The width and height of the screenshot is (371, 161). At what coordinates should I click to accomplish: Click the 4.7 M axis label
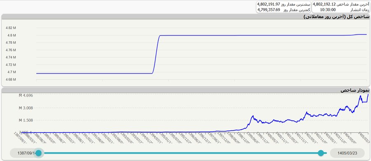12,72
